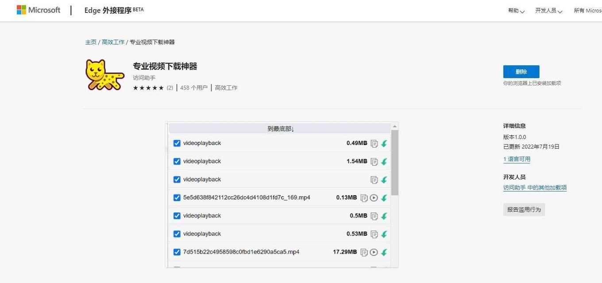The height and width of the screenshot is (283, 602).
Task: Download the 0.53MB videoplayback file
Action: click(x=384, y=234)
